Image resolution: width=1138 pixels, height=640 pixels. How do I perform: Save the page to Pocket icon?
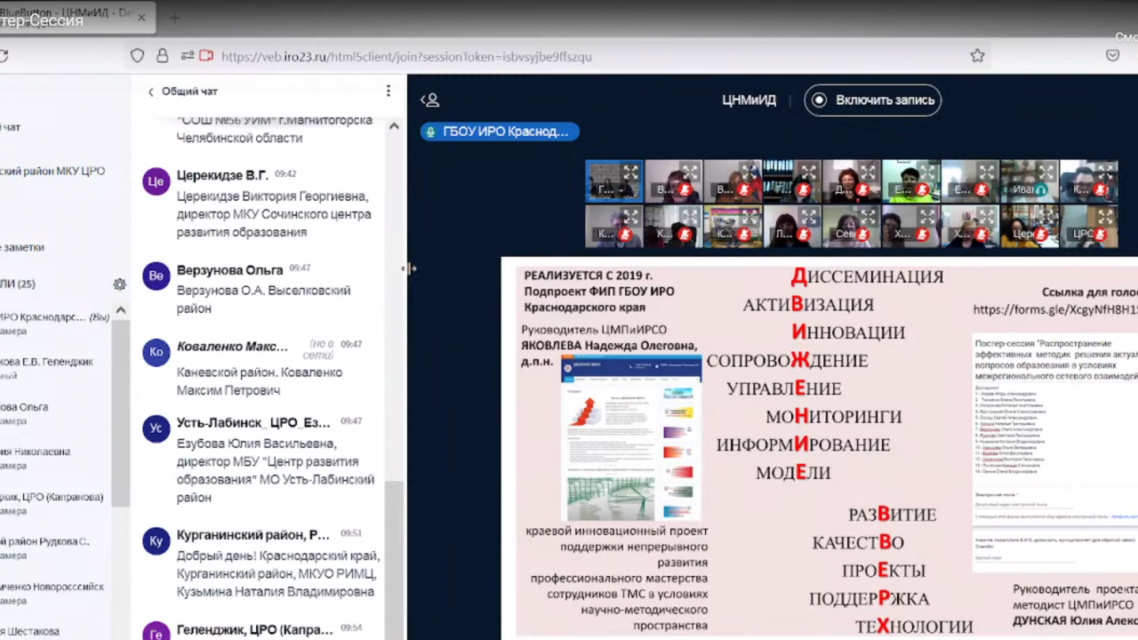click(x=1112, y=56)
